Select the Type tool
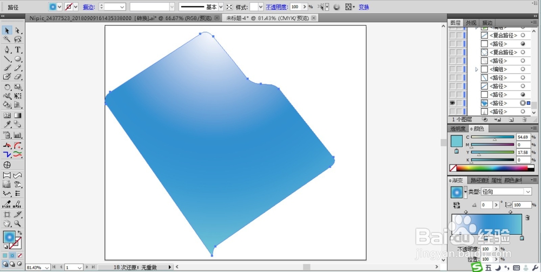The width and height of the screenshot is (541, 272). (x=18, y=50)
